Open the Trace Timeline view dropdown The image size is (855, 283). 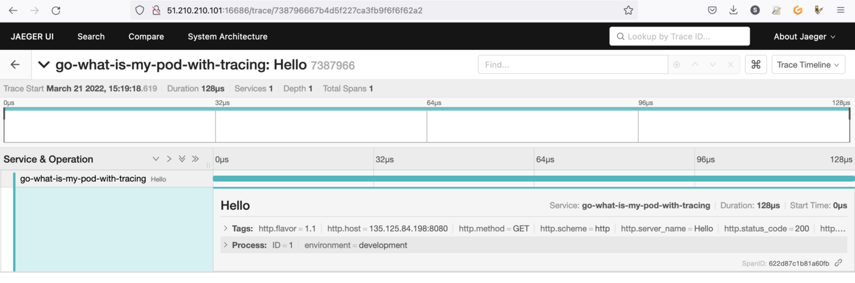pos(808,65)
